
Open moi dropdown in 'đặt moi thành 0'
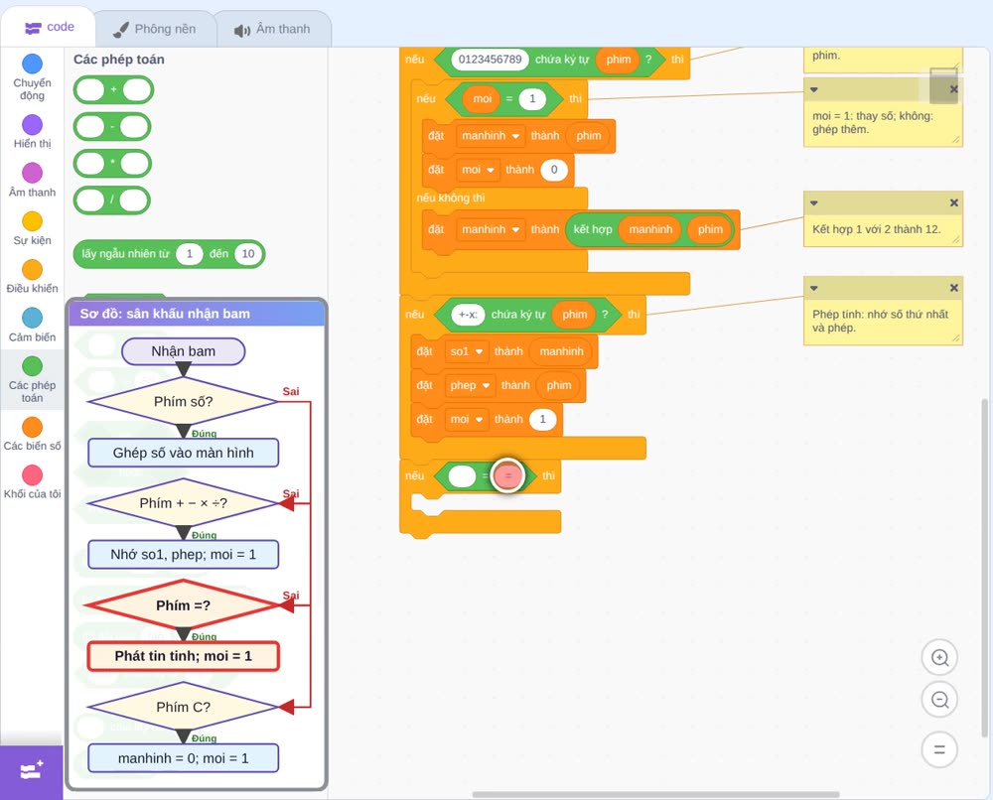click(478, 170)
